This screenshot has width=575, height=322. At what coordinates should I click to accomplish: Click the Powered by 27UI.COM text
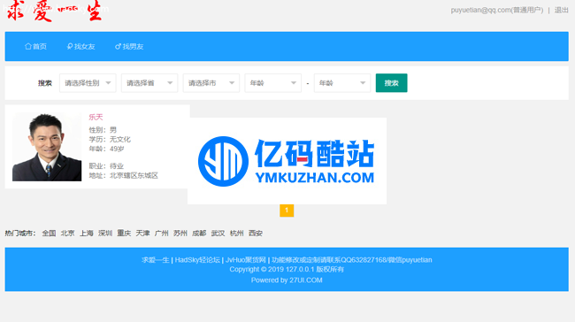pos(287,280)
